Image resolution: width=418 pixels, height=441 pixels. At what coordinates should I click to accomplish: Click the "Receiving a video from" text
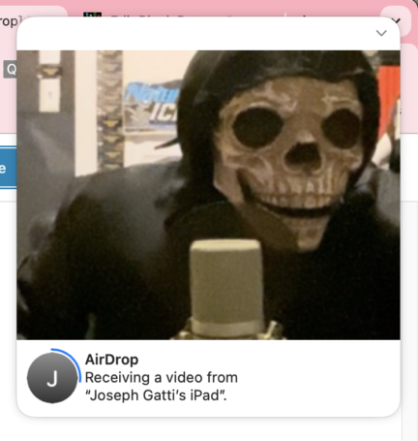[162, 377]
